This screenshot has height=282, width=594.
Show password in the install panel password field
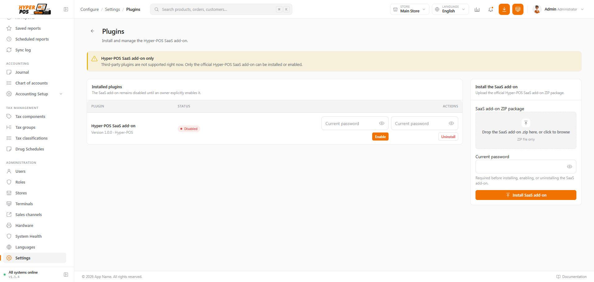point(570,167)
